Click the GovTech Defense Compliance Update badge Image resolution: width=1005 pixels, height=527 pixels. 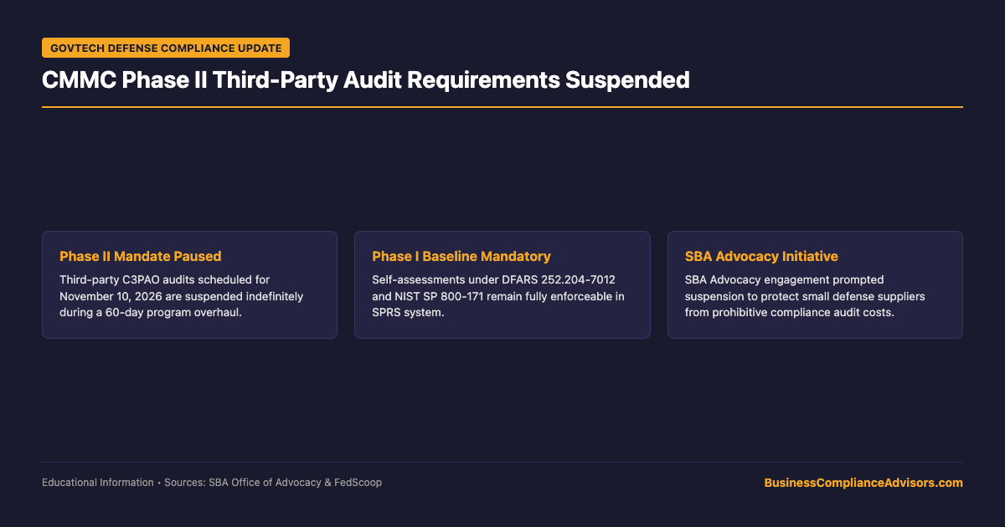click(166, 48)
